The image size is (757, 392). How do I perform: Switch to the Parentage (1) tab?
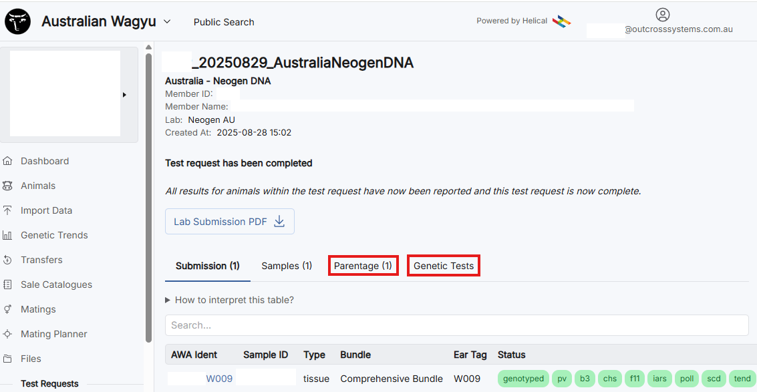click(x=363, y=266)
